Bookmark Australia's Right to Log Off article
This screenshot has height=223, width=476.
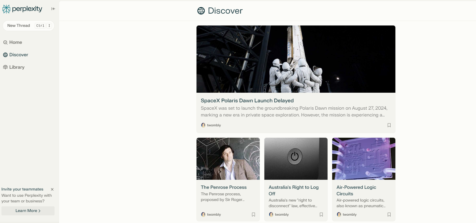[x=321, y=215]
